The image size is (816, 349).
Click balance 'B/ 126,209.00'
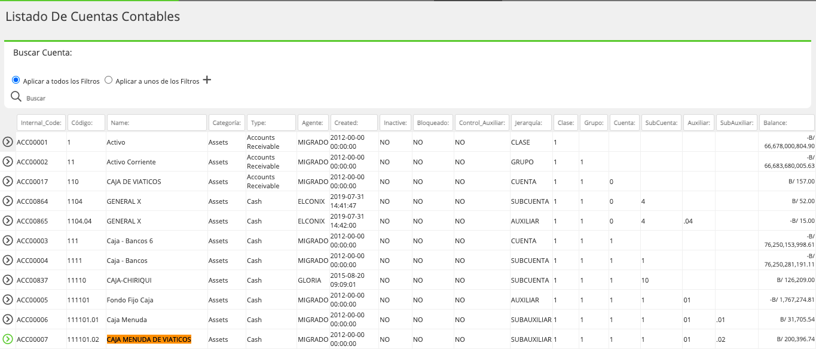pyautogui.click(x=796, y=280)
